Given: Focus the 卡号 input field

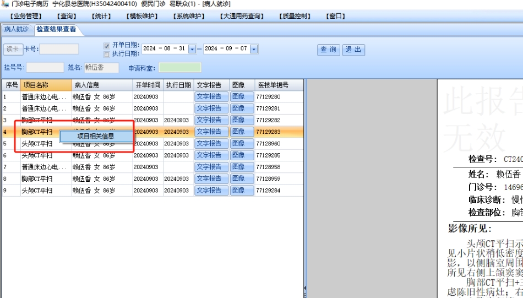Looking at the screenshot, I should 59,49.
